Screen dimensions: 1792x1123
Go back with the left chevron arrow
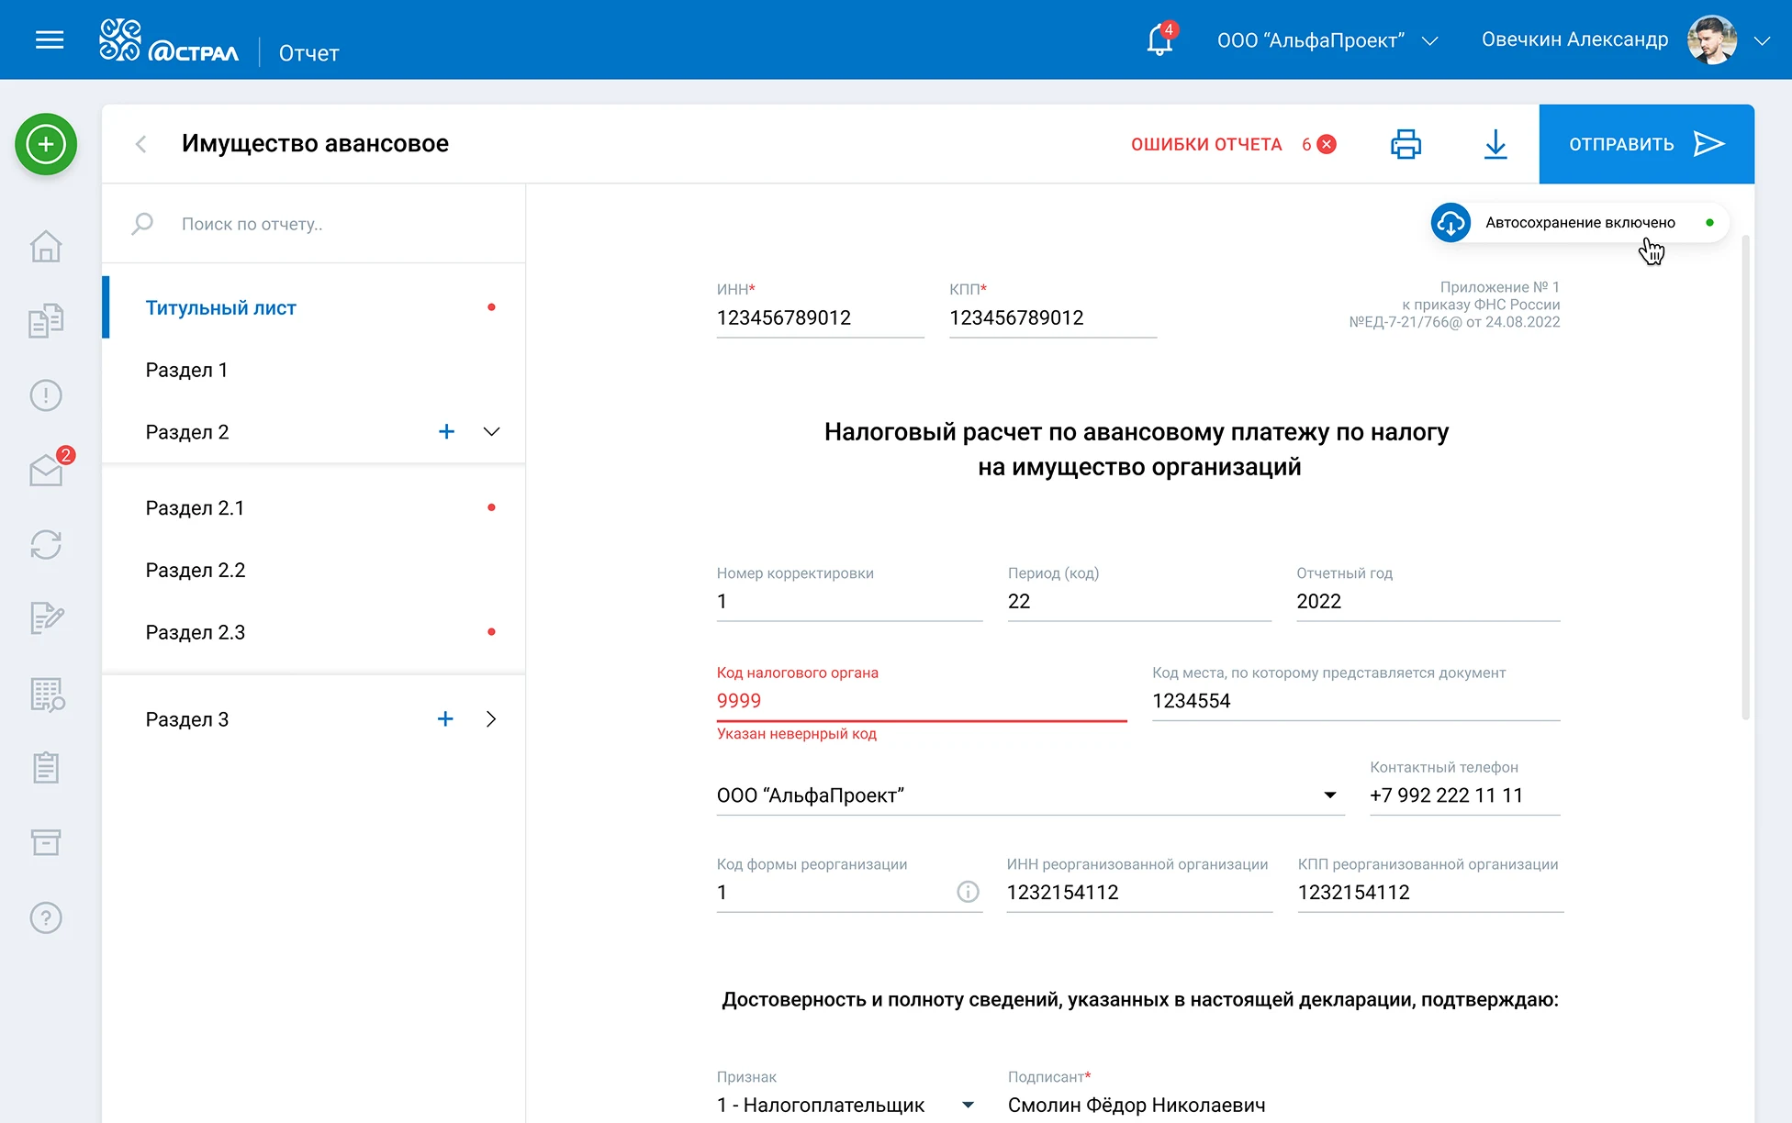click(x=140, y=144)
